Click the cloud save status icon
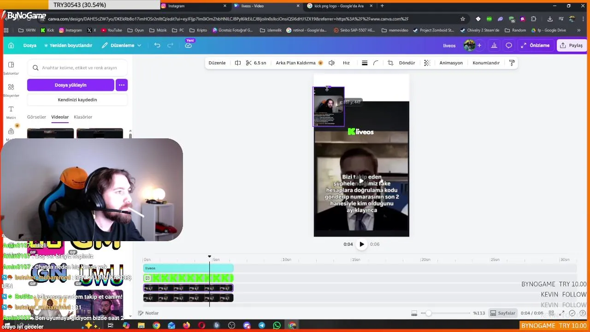The height and width of the screenshot is (332, 590). 189,45
